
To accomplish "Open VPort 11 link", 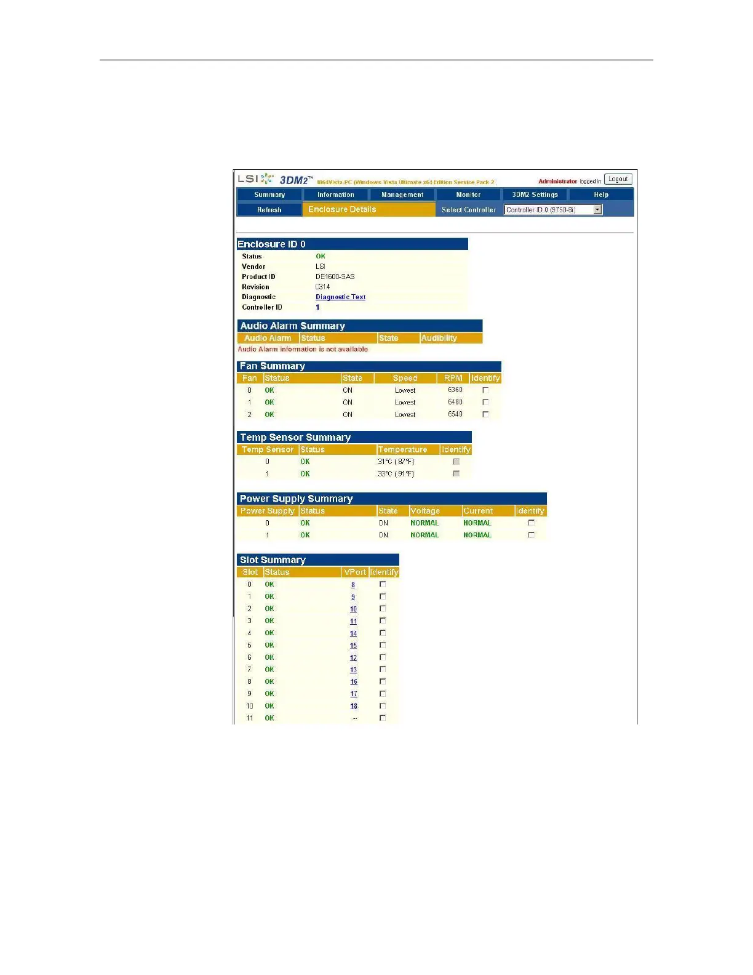I will [x=353, y=622].
